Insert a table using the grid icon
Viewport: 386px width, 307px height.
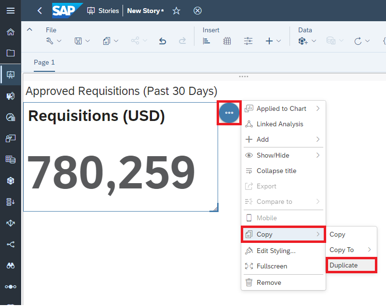pyautogui.click(x=227, y=41)
